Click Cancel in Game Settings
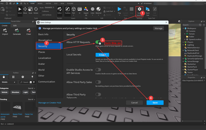 134,103
